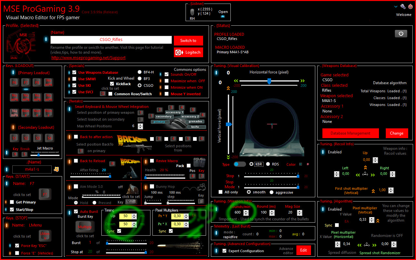The image size is (416, 260).
Task: Click the horizontal force slider handle
Action: 269,81
